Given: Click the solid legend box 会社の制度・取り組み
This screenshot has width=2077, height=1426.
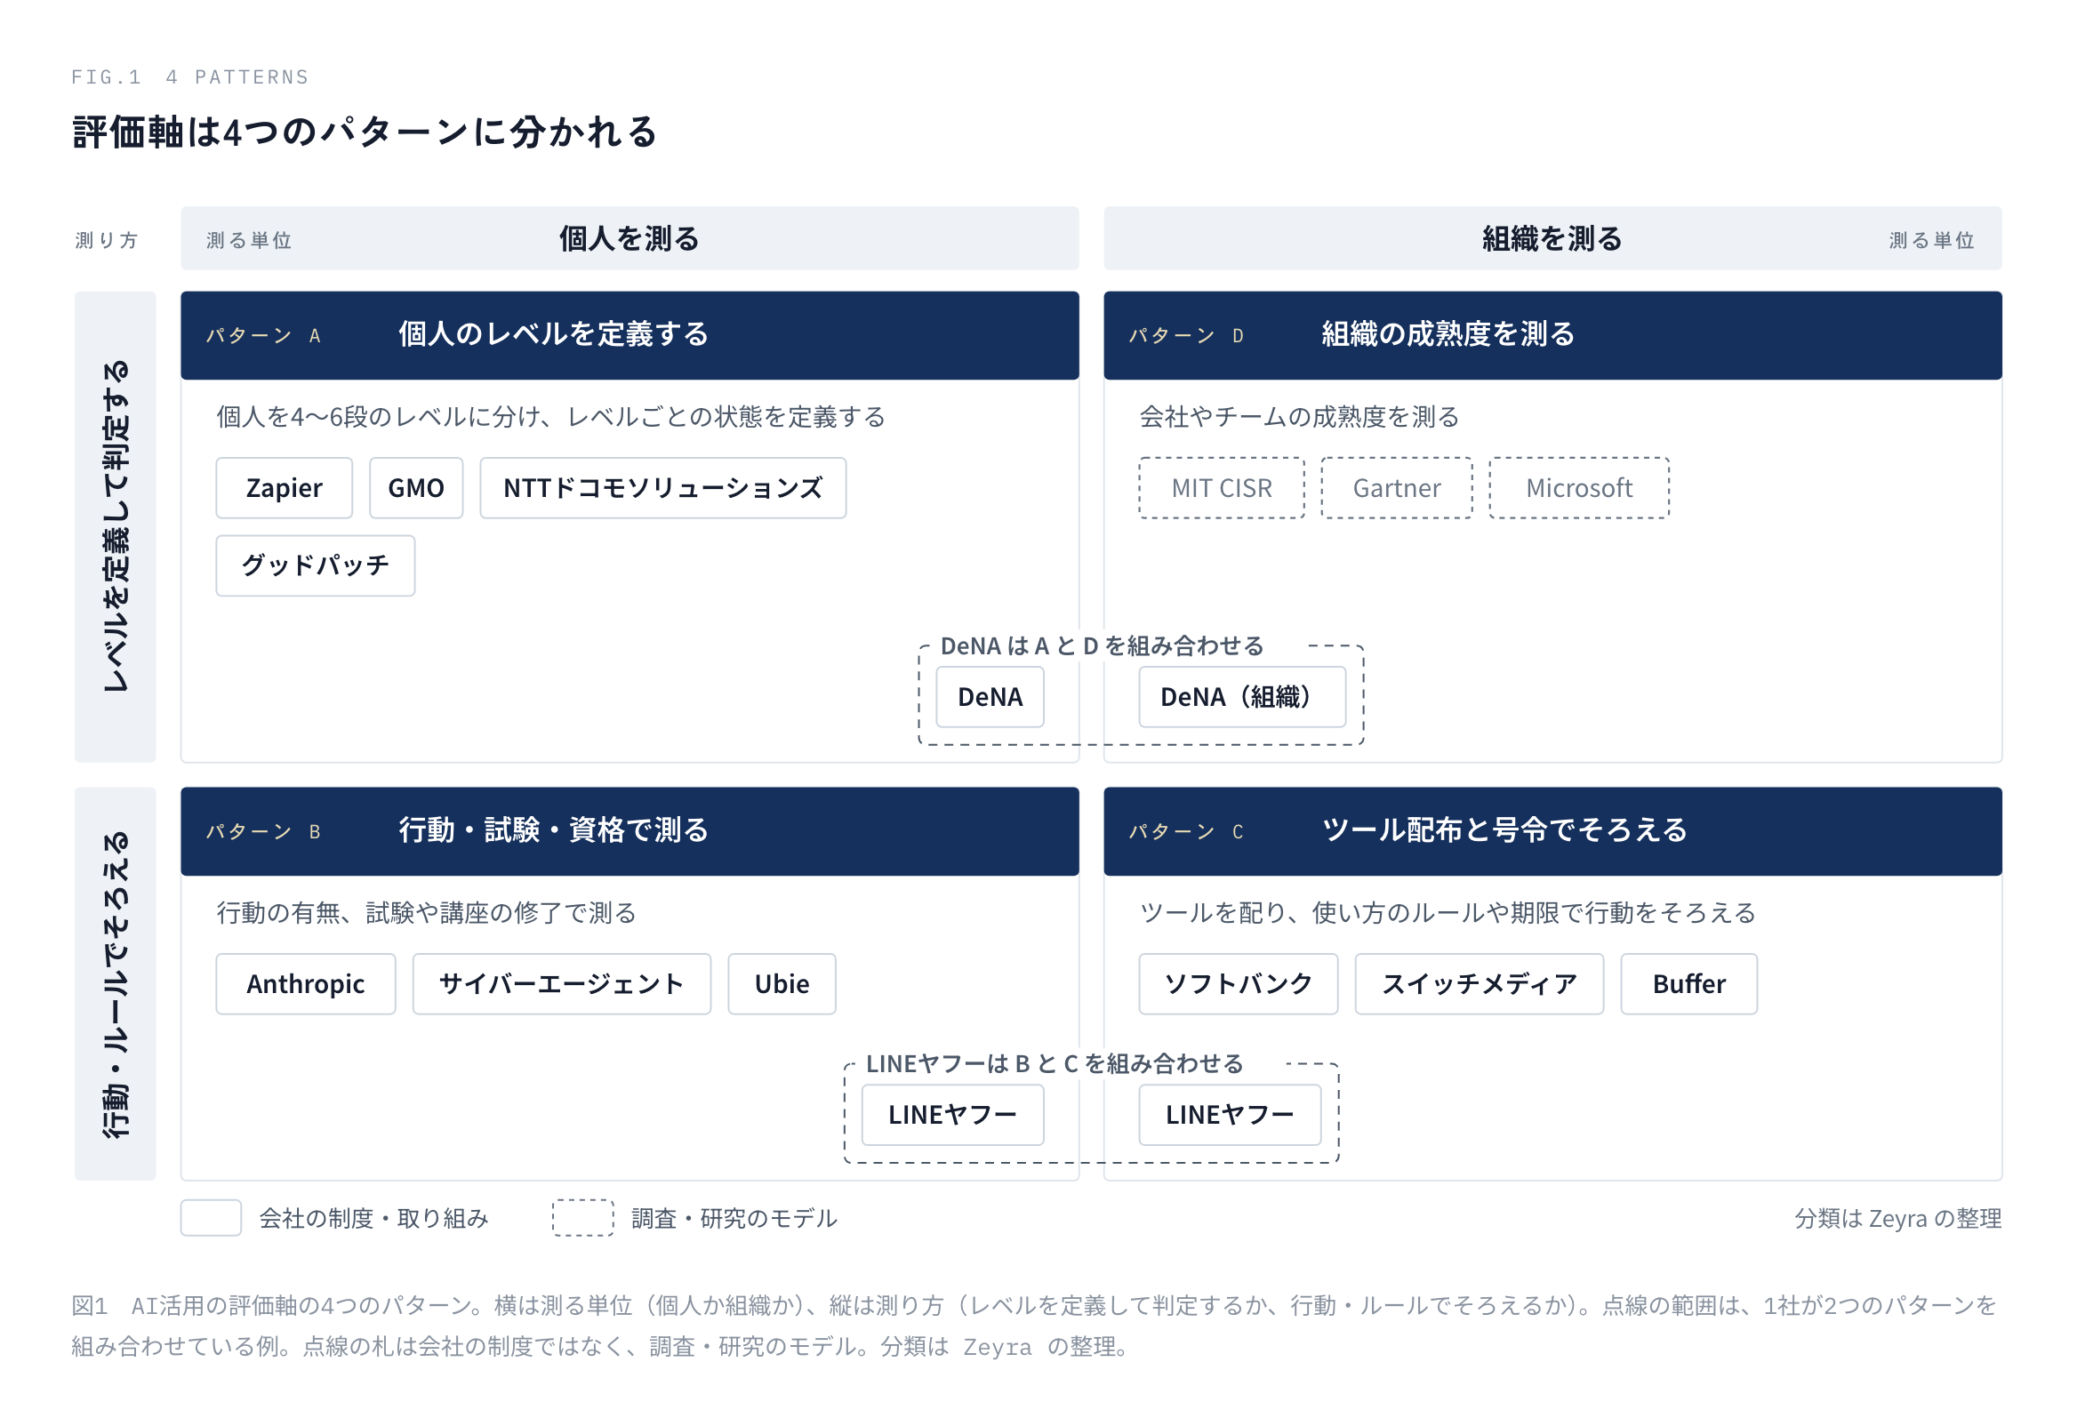Looking at the screenshot, I should 211,1218.
